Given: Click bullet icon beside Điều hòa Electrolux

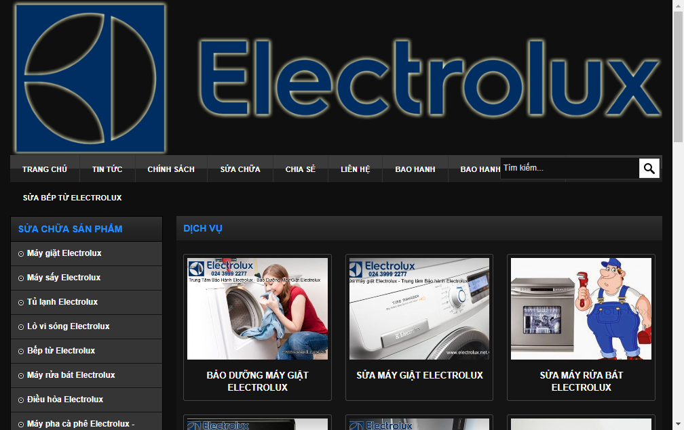Looking at the screenshot, I should point(20,400).
